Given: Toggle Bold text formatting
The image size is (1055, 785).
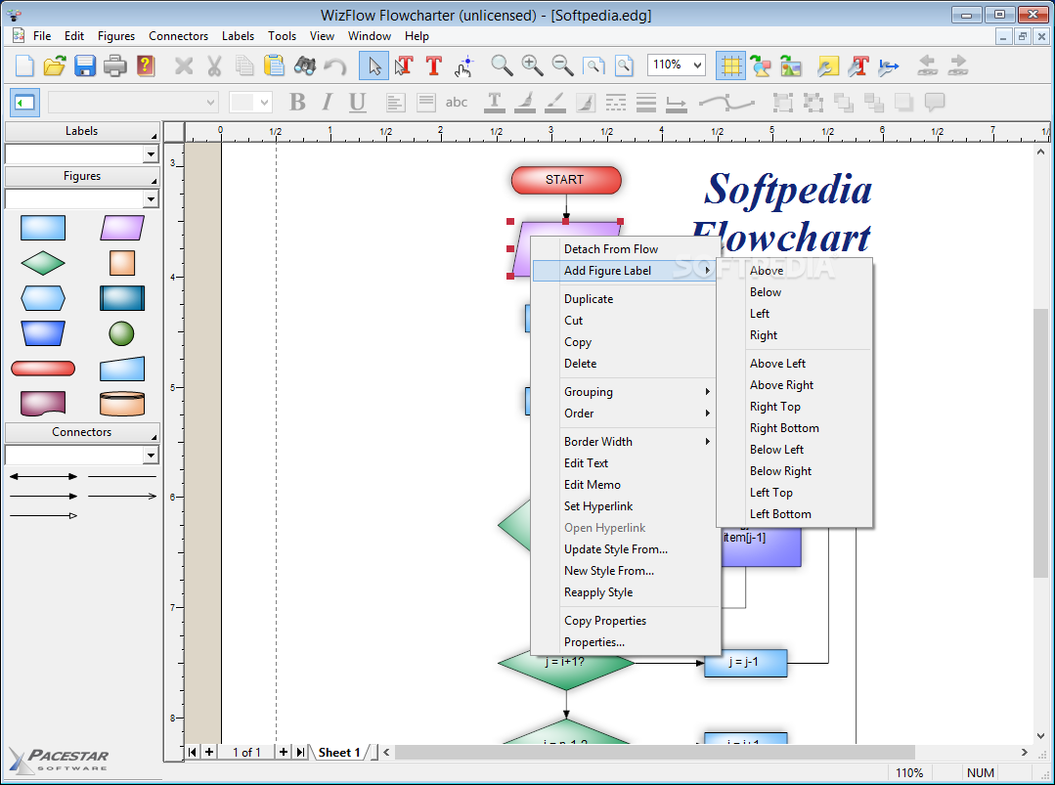Looking at the screenshot, I should click(296, 103).
